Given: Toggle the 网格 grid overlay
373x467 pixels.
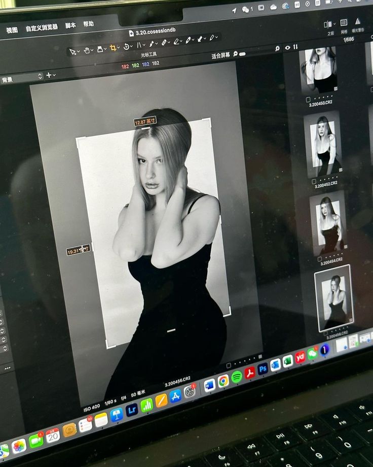Looking at the screenshot, I should coord(344,23).
